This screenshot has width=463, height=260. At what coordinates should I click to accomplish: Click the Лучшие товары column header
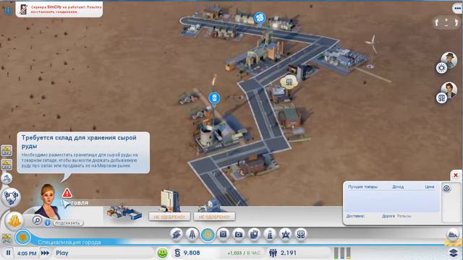pyautogui.click(x=362, y=187)
